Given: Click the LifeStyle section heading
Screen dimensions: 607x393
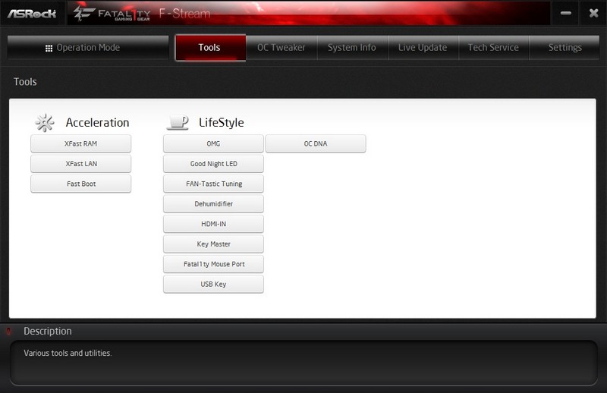Looking at the screenshot, I should click(x=222, y=123).
